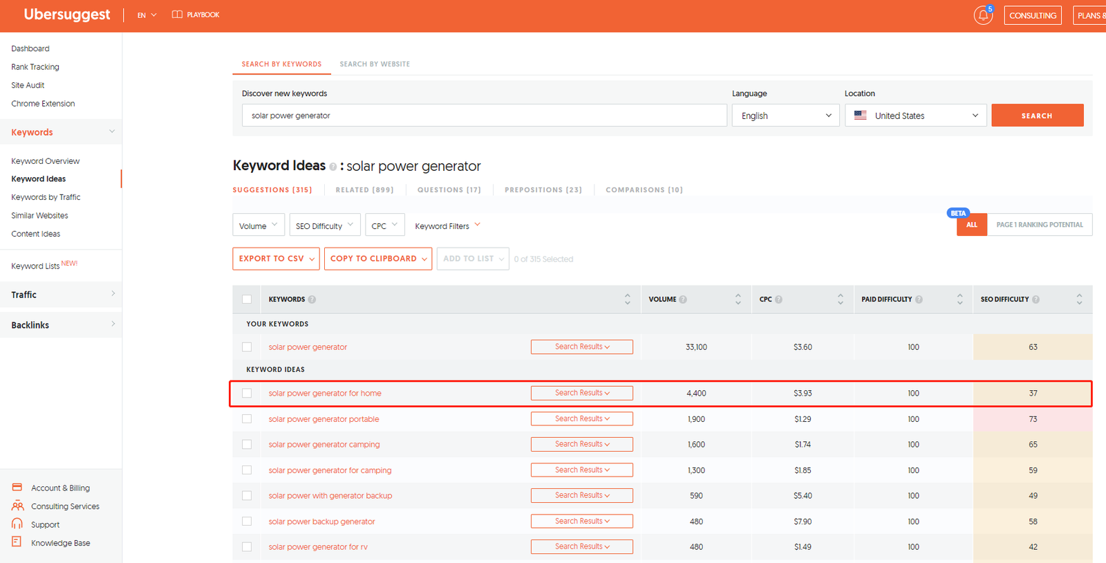Viewport: 1106px width, 563px height.
Task: Check the 'solar power backup generator' checkbox
Action: click(x=247, y=522)
